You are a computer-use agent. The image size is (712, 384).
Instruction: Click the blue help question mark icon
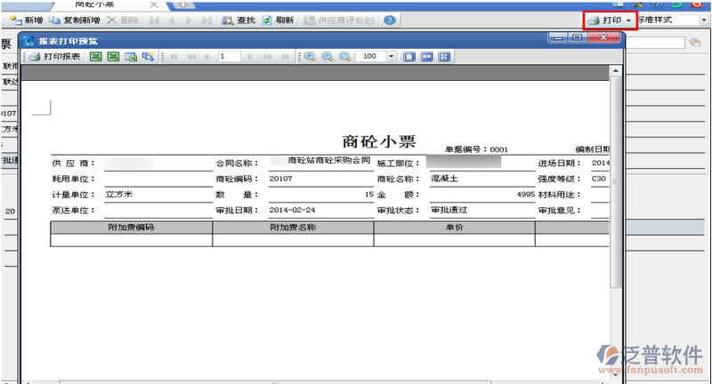[390, 20]
